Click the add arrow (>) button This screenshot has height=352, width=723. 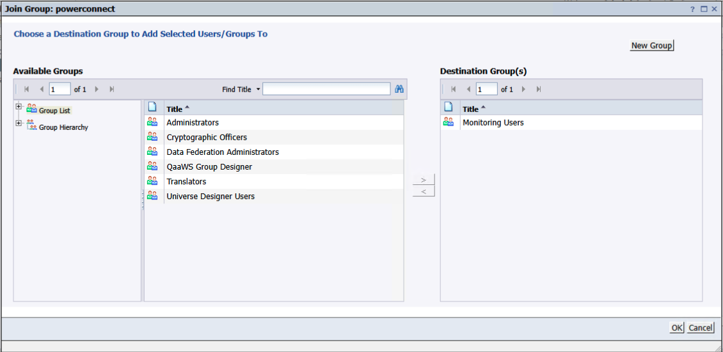tap(424, 179)
